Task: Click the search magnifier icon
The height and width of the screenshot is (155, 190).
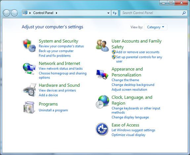Action: pos(184,13)
